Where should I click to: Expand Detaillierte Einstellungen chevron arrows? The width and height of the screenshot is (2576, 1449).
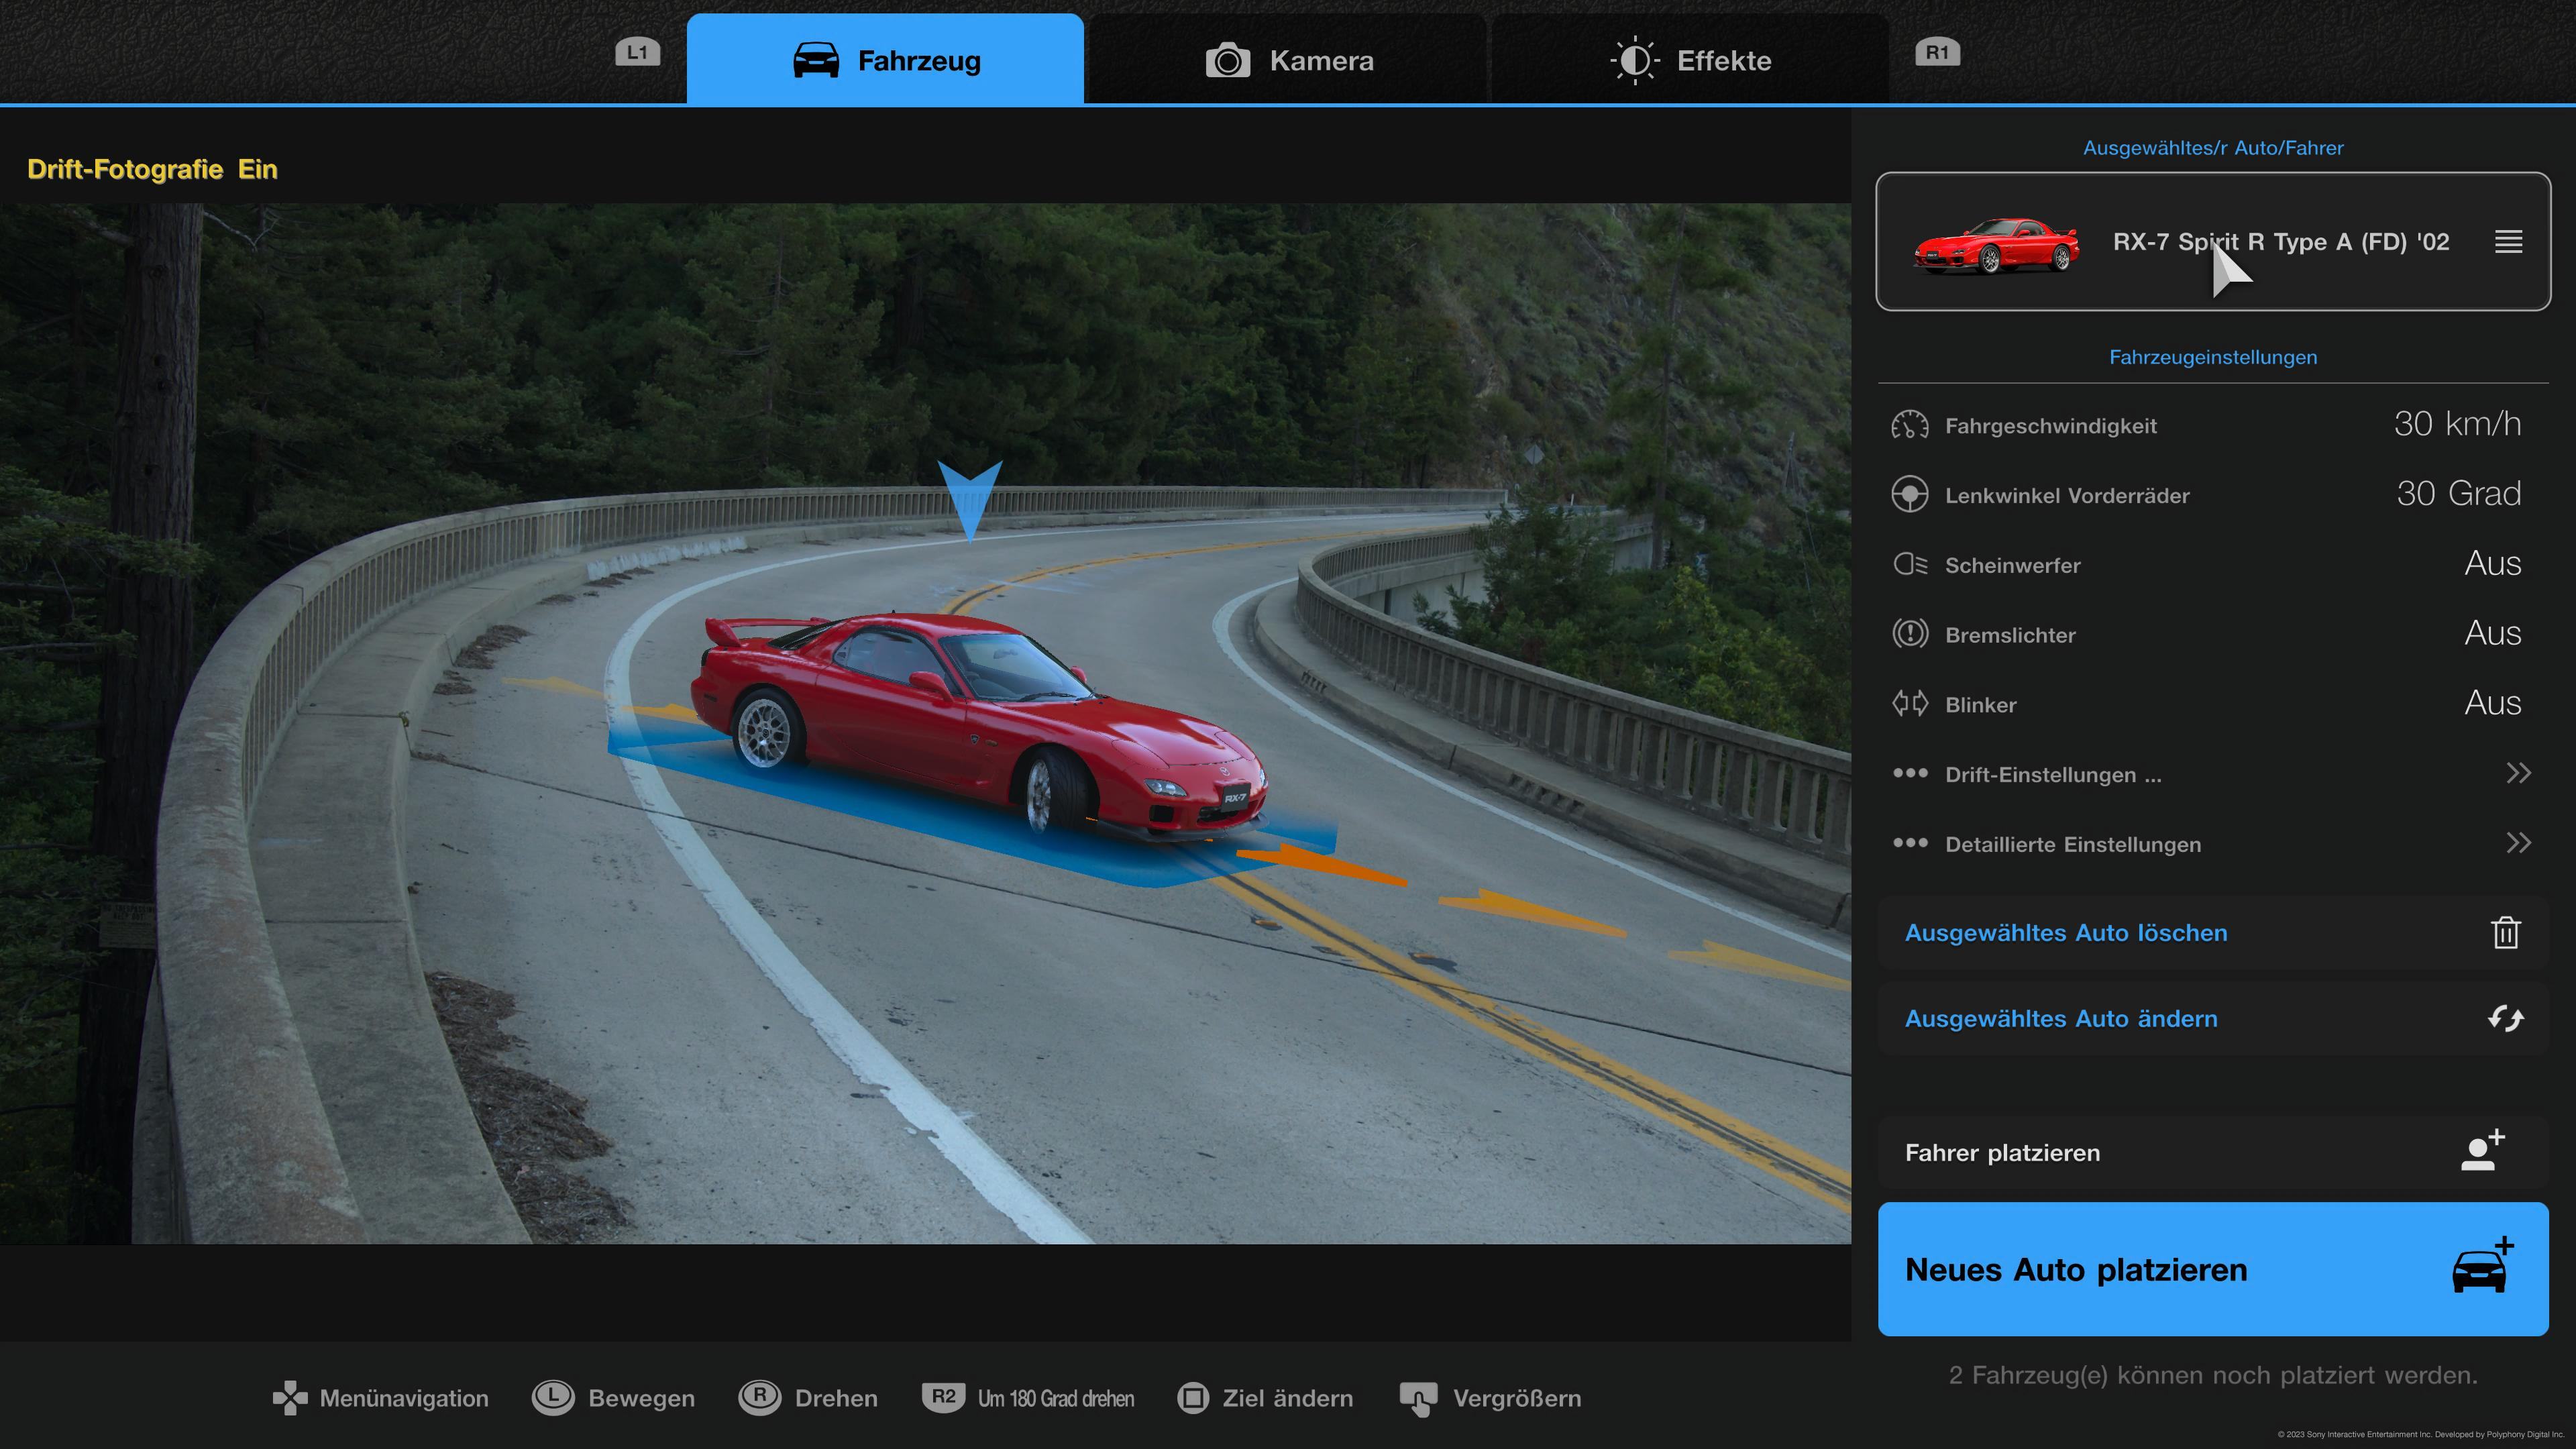coord(2518,843)
